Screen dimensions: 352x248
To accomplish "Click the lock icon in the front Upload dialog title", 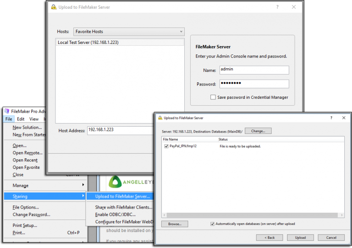I will coord(160,118).
